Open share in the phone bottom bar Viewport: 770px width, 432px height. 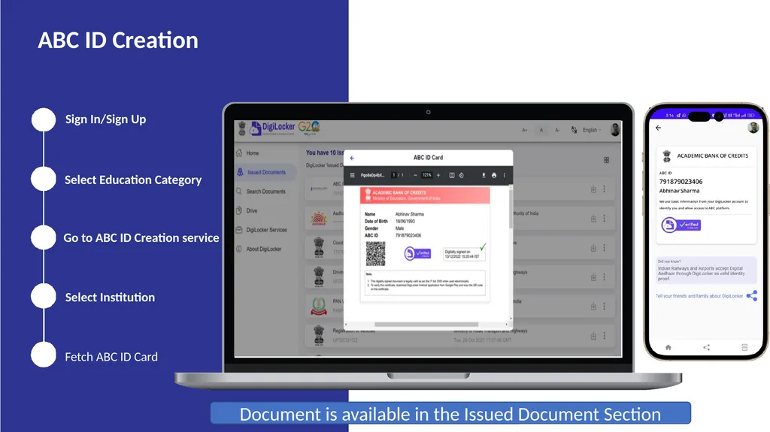tap(707, 347)
